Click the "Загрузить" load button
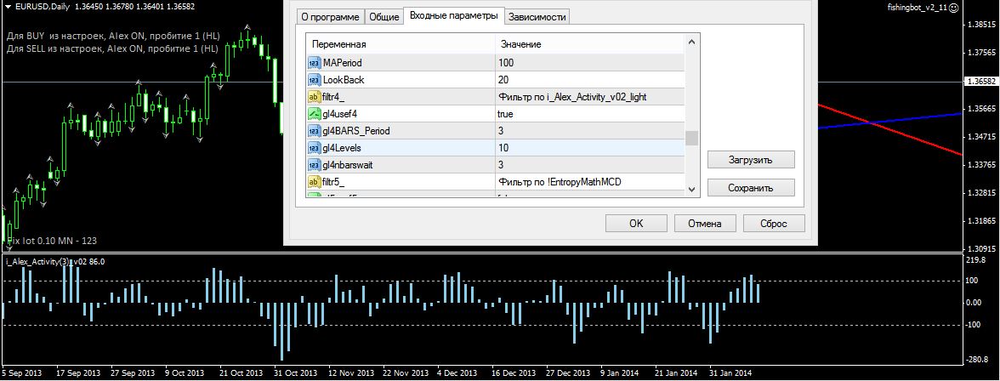Viewport: 1000px width, 381px height. pyautogui.click(x=751, y=160)
